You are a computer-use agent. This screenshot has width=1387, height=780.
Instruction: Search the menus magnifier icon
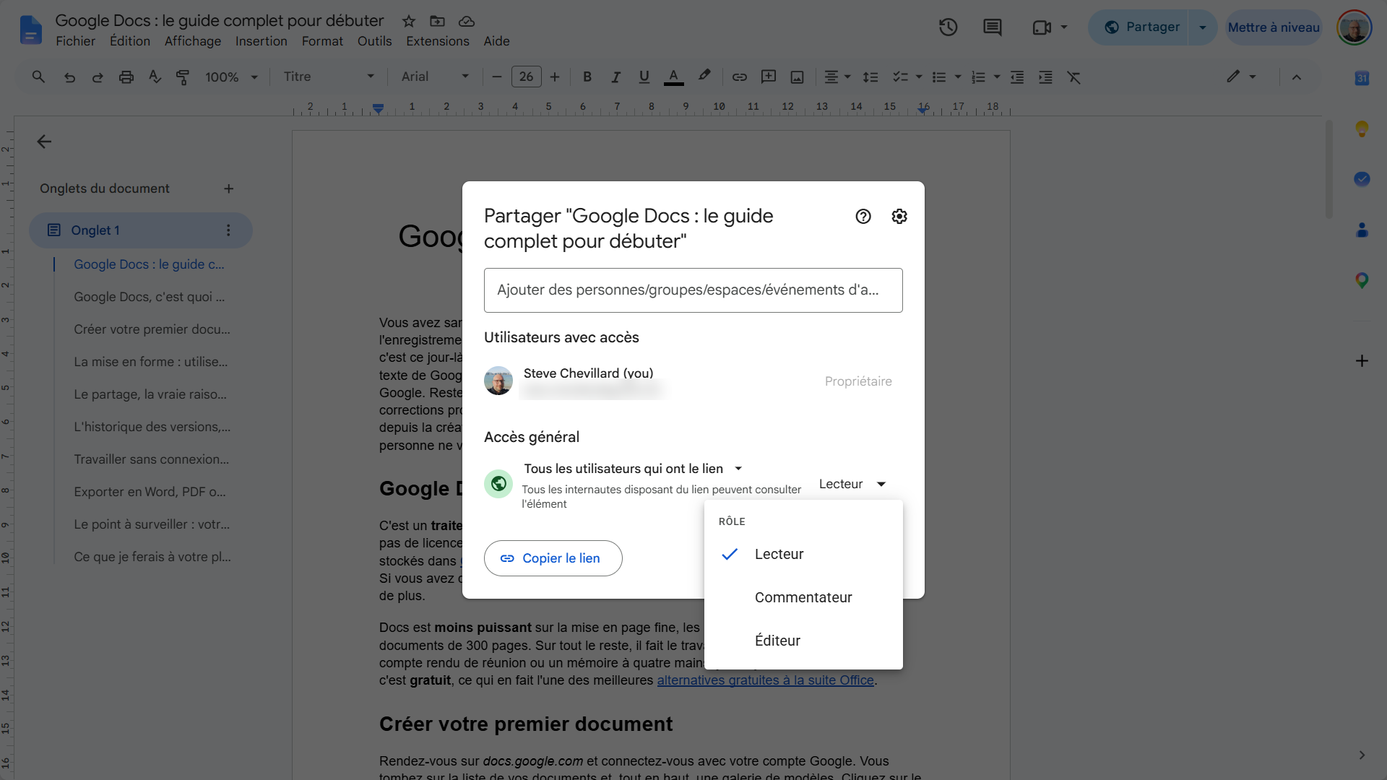(38, 77)
